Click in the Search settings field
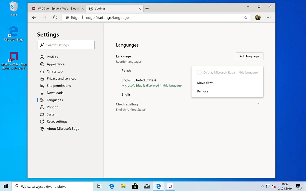The width and height of the screenshot is (306, 191). tap(66, 45)
